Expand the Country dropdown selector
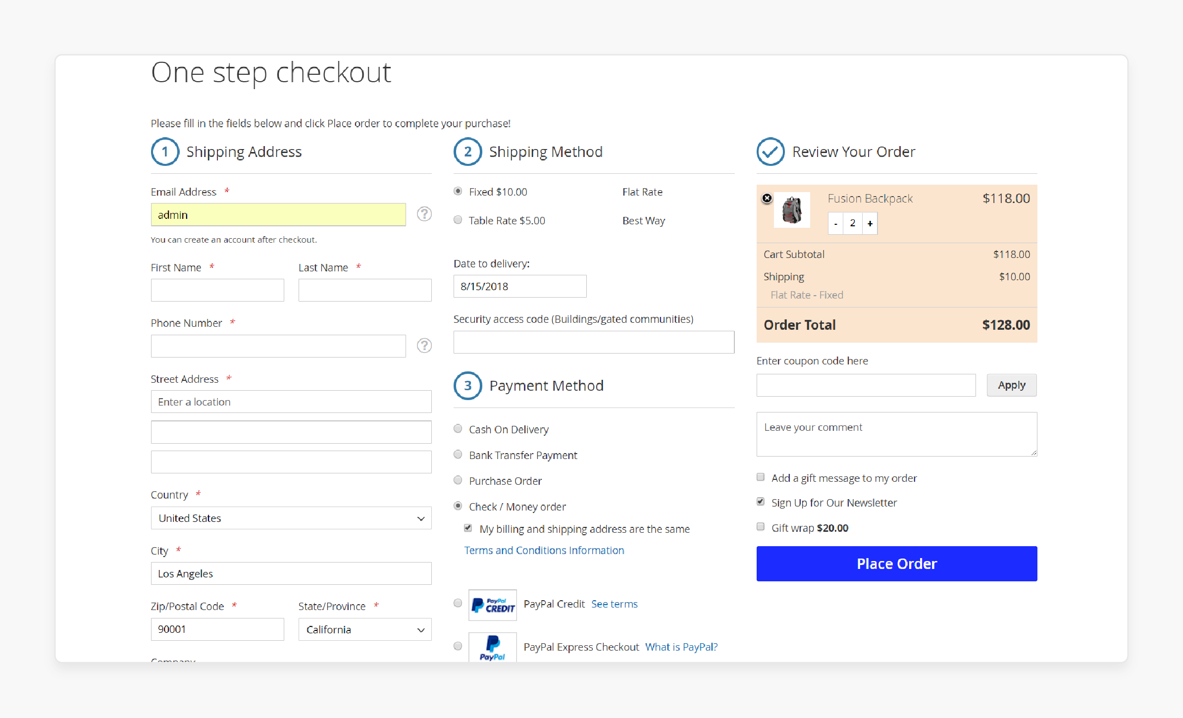The width and height of the screenshot is (1183, 718). pyautogui.click(x=290, y=518)
